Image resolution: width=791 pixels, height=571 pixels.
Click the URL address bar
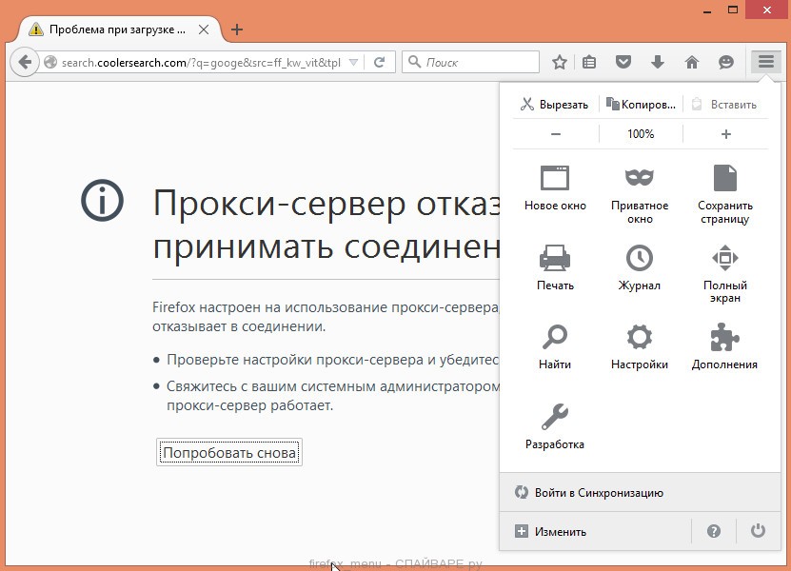pos(201,63)
